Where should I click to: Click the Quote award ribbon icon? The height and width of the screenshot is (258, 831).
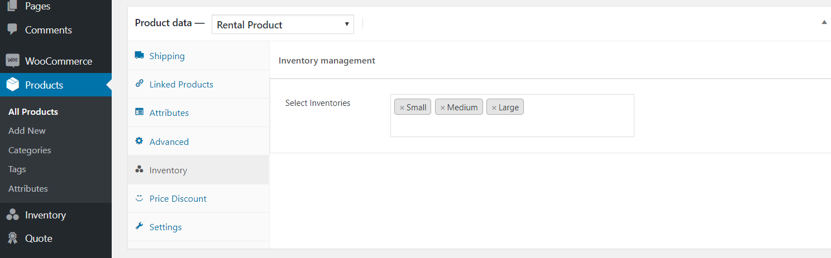12,238
